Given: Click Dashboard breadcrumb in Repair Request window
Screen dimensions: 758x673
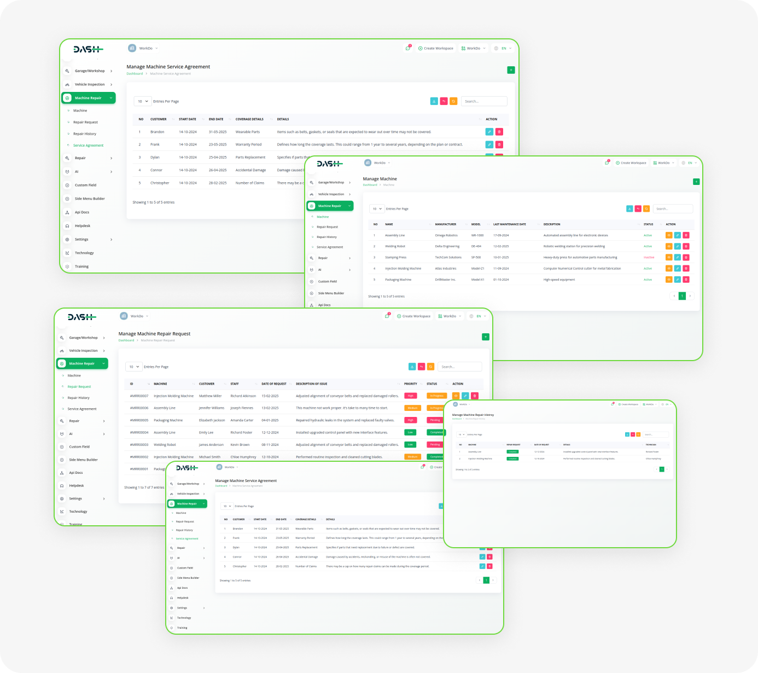Looking at the screenshot, I should click(126, 340).
